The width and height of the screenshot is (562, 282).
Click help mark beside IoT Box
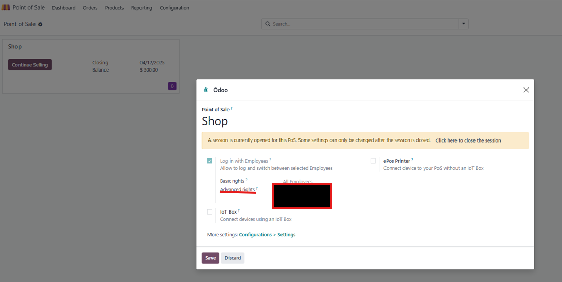(x=239, y=210)
